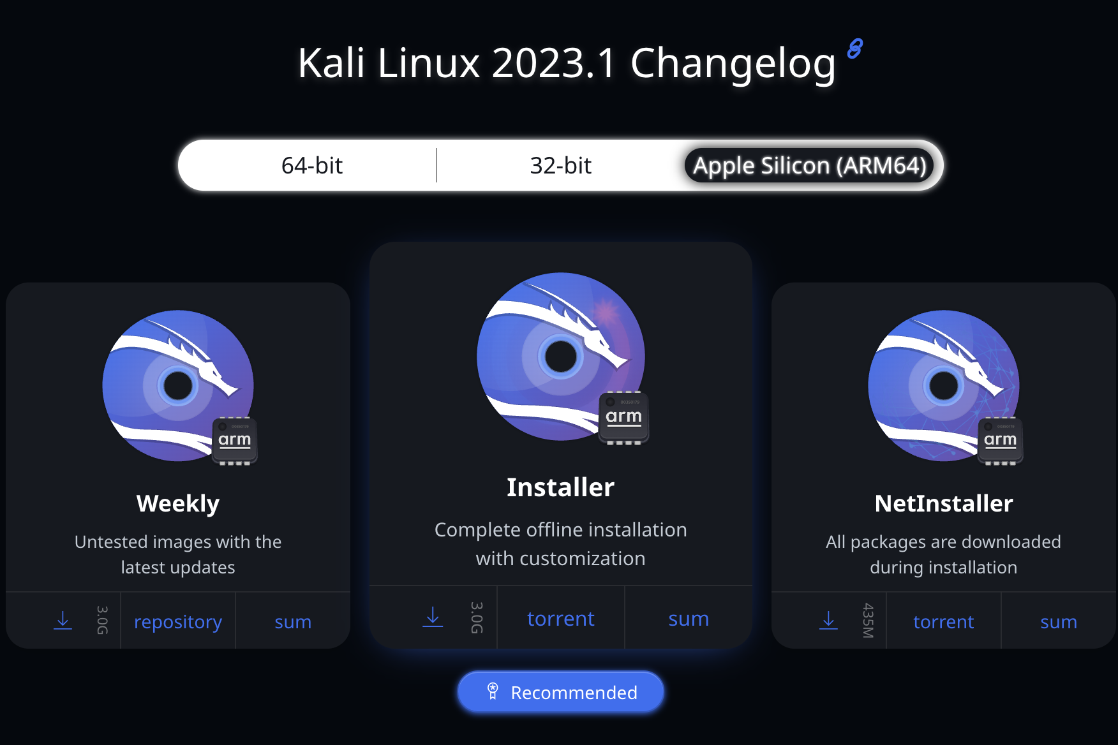This screenshot has height=745, width=1118.
Task: Download the NetInstaller image via arrow icon
Action: (828, 620)
